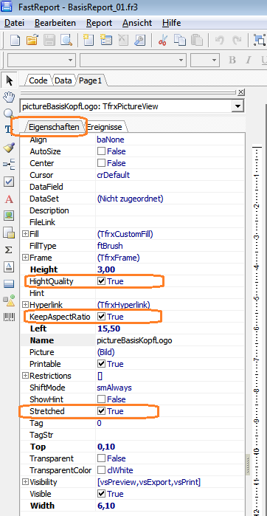Add a new report page icon
The image size is (267, 516).
(x=89, y=40)
